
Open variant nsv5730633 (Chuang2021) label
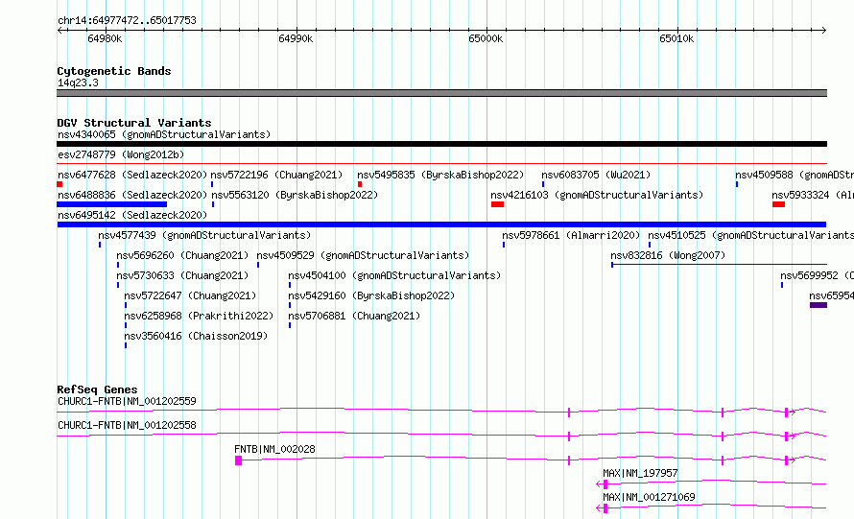tap(182, 275)
